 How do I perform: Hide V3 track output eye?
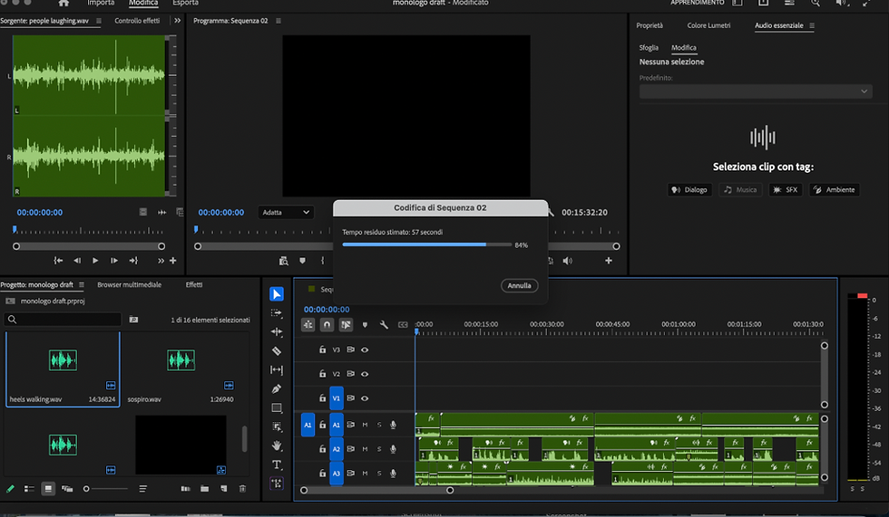pos(365,350)
